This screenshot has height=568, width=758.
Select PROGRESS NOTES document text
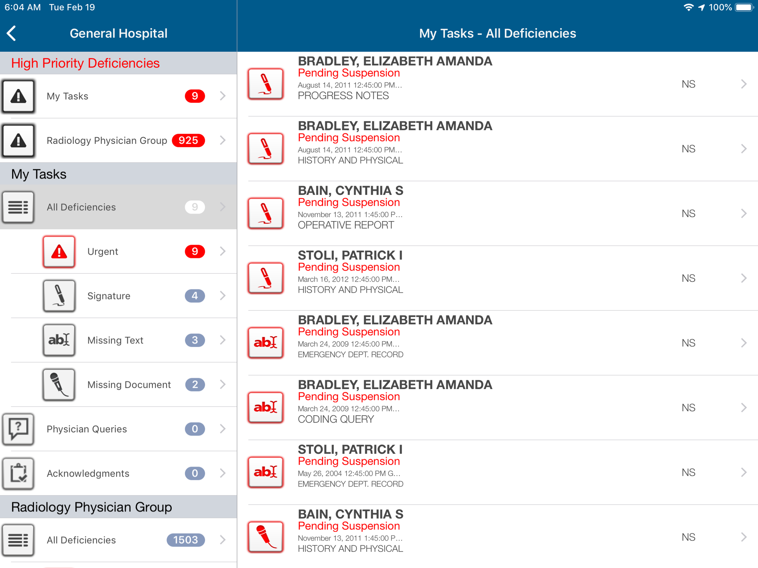343,96
